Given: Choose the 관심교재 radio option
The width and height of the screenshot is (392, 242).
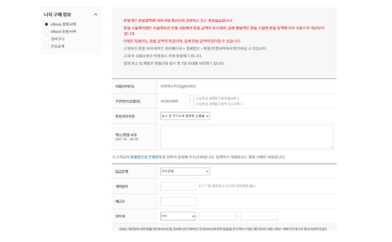Looking at the screenshot, I should pos(46,46).
